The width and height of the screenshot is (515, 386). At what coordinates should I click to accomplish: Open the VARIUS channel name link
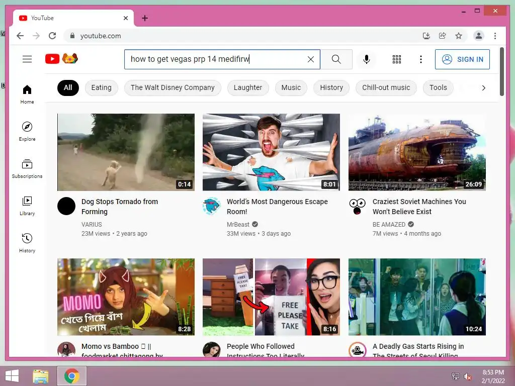point(92,225)
